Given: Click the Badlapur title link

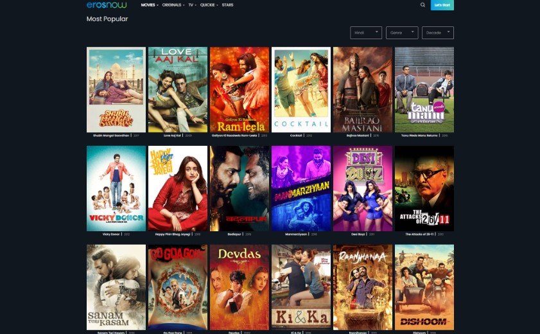Looking at the screenshot, I should 234,234.
